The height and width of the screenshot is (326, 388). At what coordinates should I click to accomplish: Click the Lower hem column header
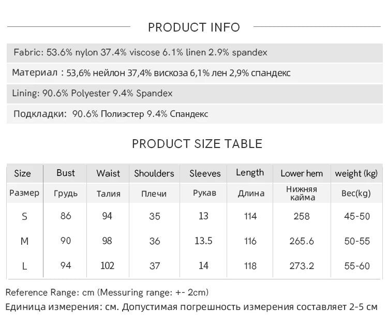point(302,173)
